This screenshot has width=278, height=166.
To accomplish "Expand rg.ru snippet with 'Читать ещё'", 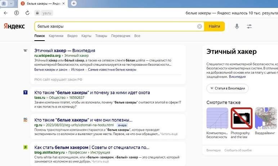I will 169,134.
